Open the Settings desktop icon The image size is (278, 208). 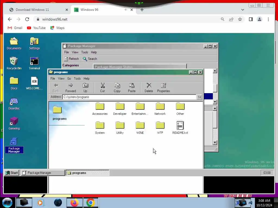tap(34, 43)
